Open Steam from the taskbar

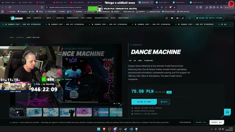126,129
